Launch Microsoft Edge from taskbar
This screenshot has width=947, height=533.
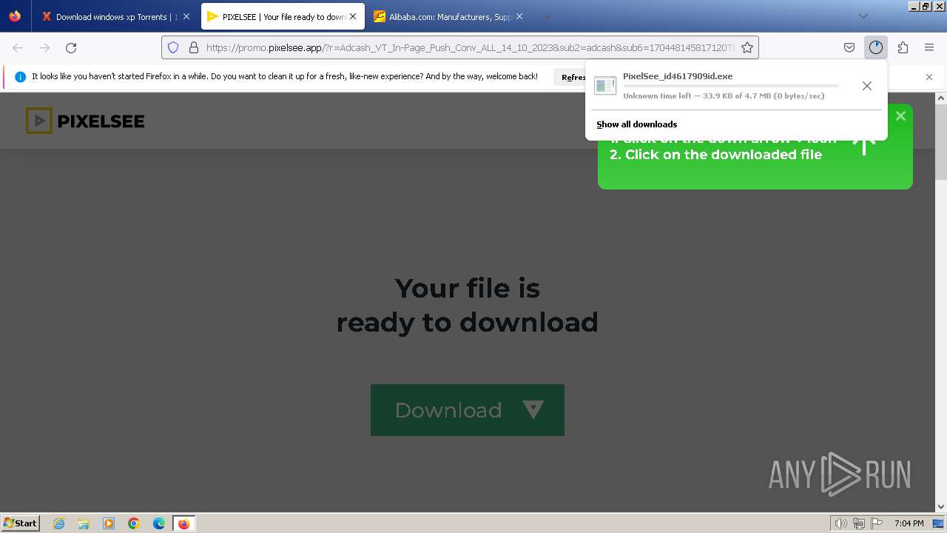159,523
